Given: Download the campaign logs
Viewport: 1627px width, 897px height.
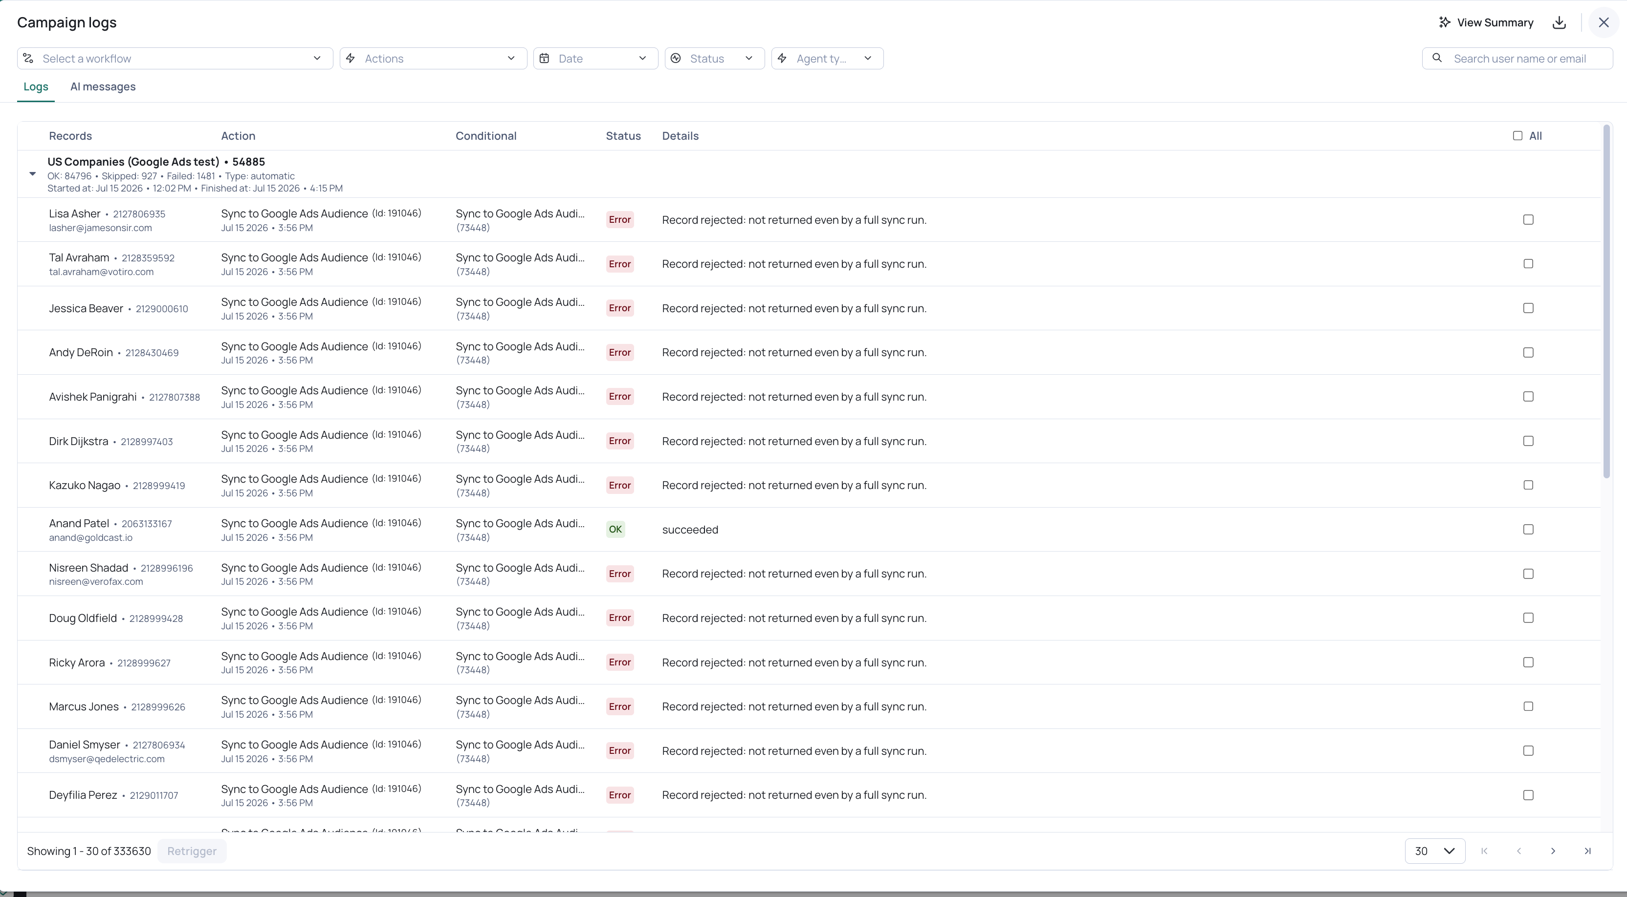Looking at the screenshot, I should click(1559, 23).
